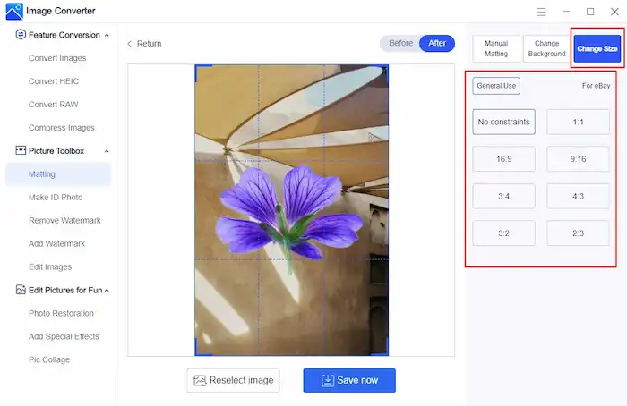
Task: Click the image icon on Reselect image
Action: (201, 380)
